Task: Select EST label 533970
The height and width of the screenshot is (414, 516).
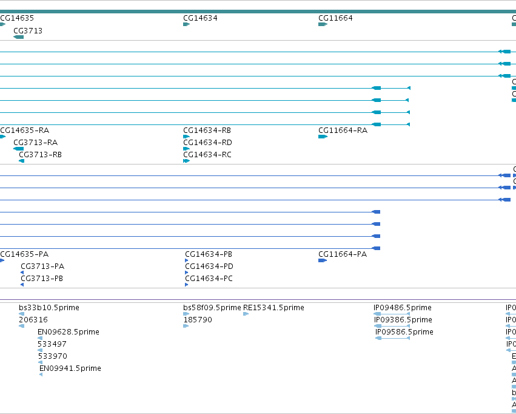Action: pos(53,356)
